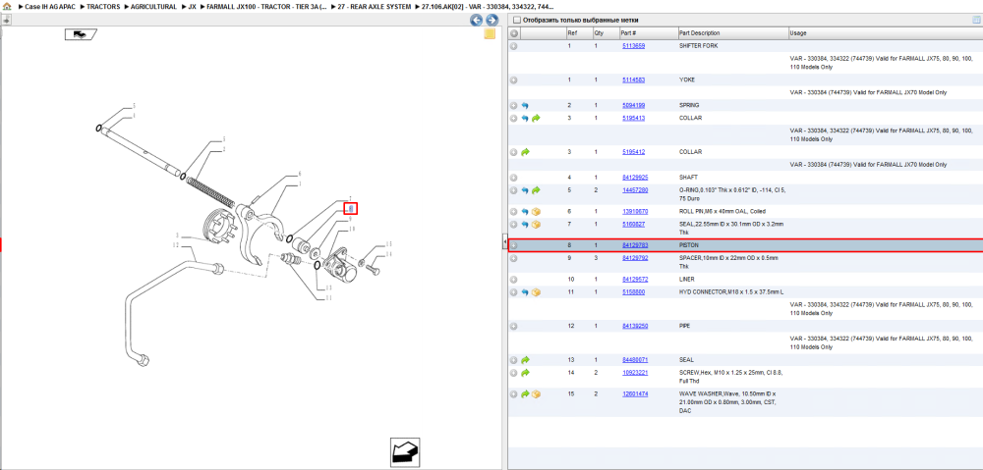The image size is (983, 470).
Task: Click box icon in WAVE WASHER row
Action: point(536,394)
